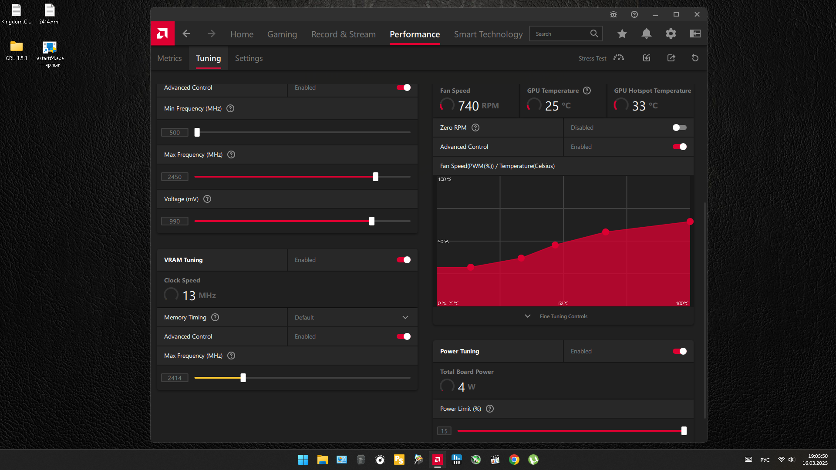Go to Smart Technology section
836x470 pixels.
tap(488, 34)
